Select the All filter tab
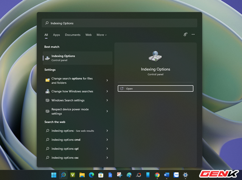 [x=46, y=35]
